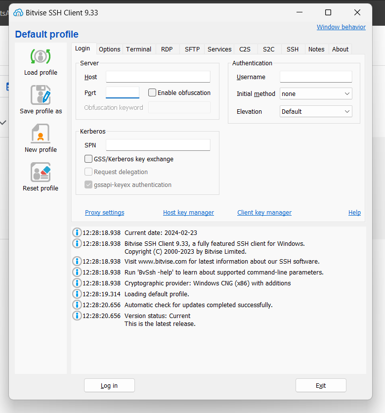Viewport: 385px width, 413px height.
Task: Open Host key manager link
Action: coord(188,212)
